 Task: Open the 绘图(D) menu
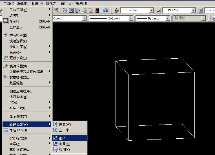point(23,3)
